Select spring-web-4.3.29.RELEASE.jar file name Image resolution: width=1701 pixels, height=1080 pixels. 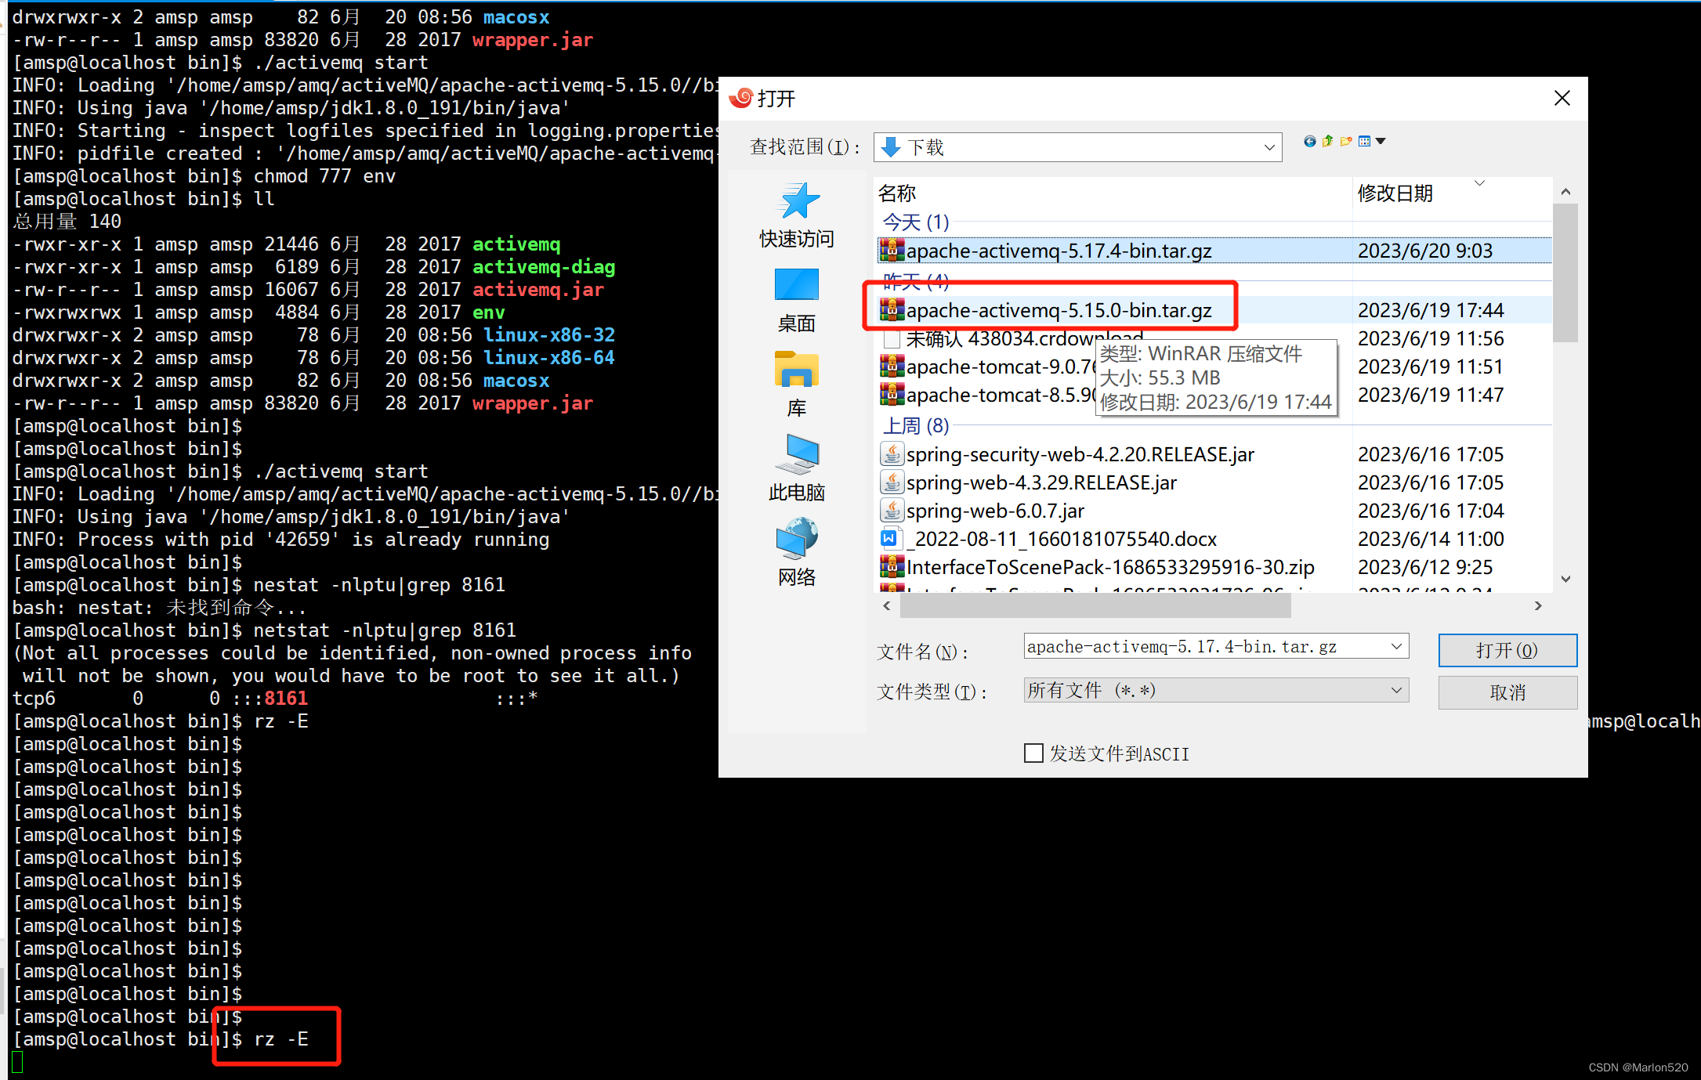click(x=1041, y=482)
